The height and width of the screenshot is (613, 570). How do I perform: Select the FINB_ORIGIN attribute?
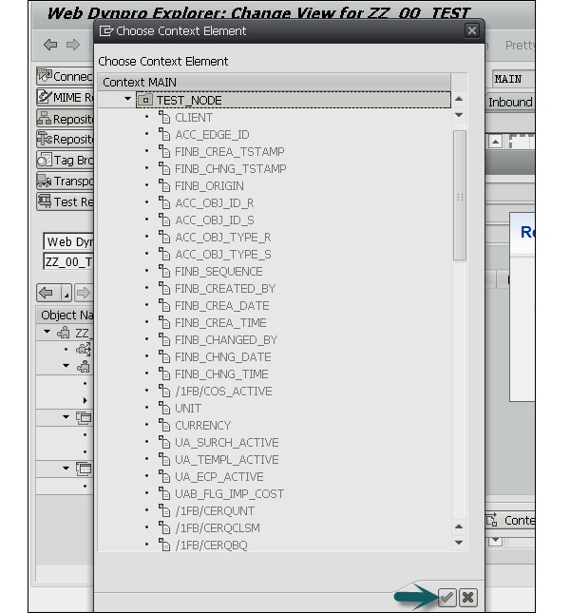click(209, 186)
